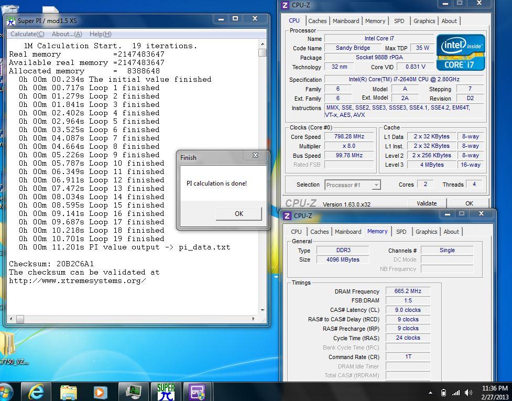512x401 pixels.
Task: Open battery status tray icon
Action: (x=443, y=393)
